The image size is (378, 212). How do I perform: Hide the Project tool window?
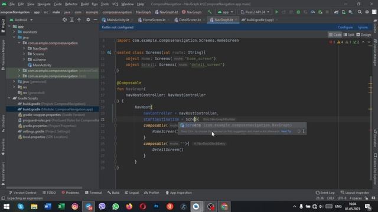point(95,20)
